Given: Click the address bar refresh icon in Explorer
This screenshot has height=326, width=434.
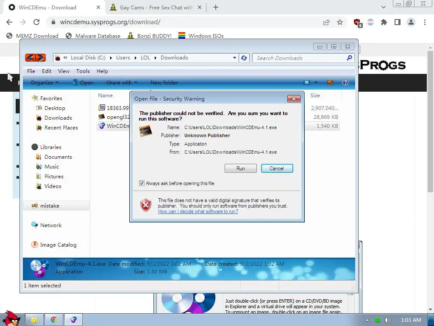Looking at the screenshot, I should point(244,58).
